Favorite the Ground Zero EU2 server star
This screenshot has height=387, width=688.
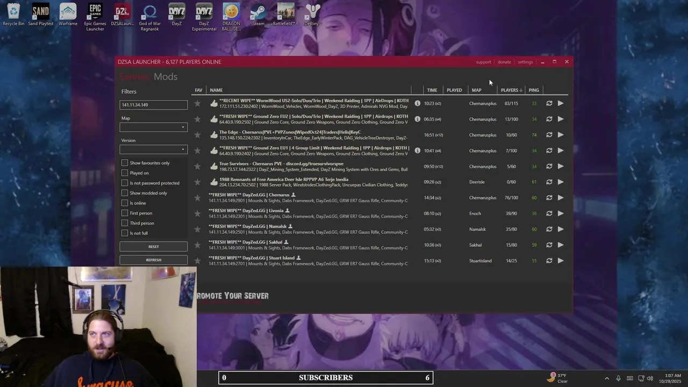(197, 119)
